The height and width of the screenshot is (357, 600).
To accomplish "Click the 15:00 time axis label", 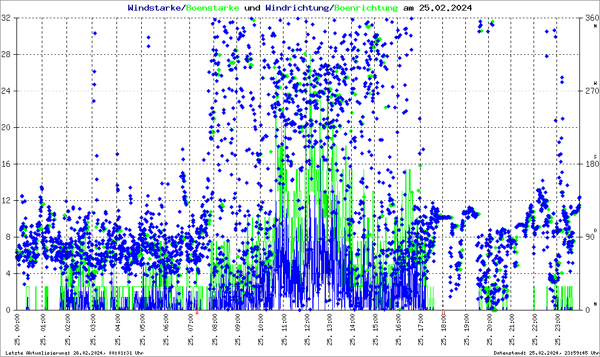I will 375,329.
